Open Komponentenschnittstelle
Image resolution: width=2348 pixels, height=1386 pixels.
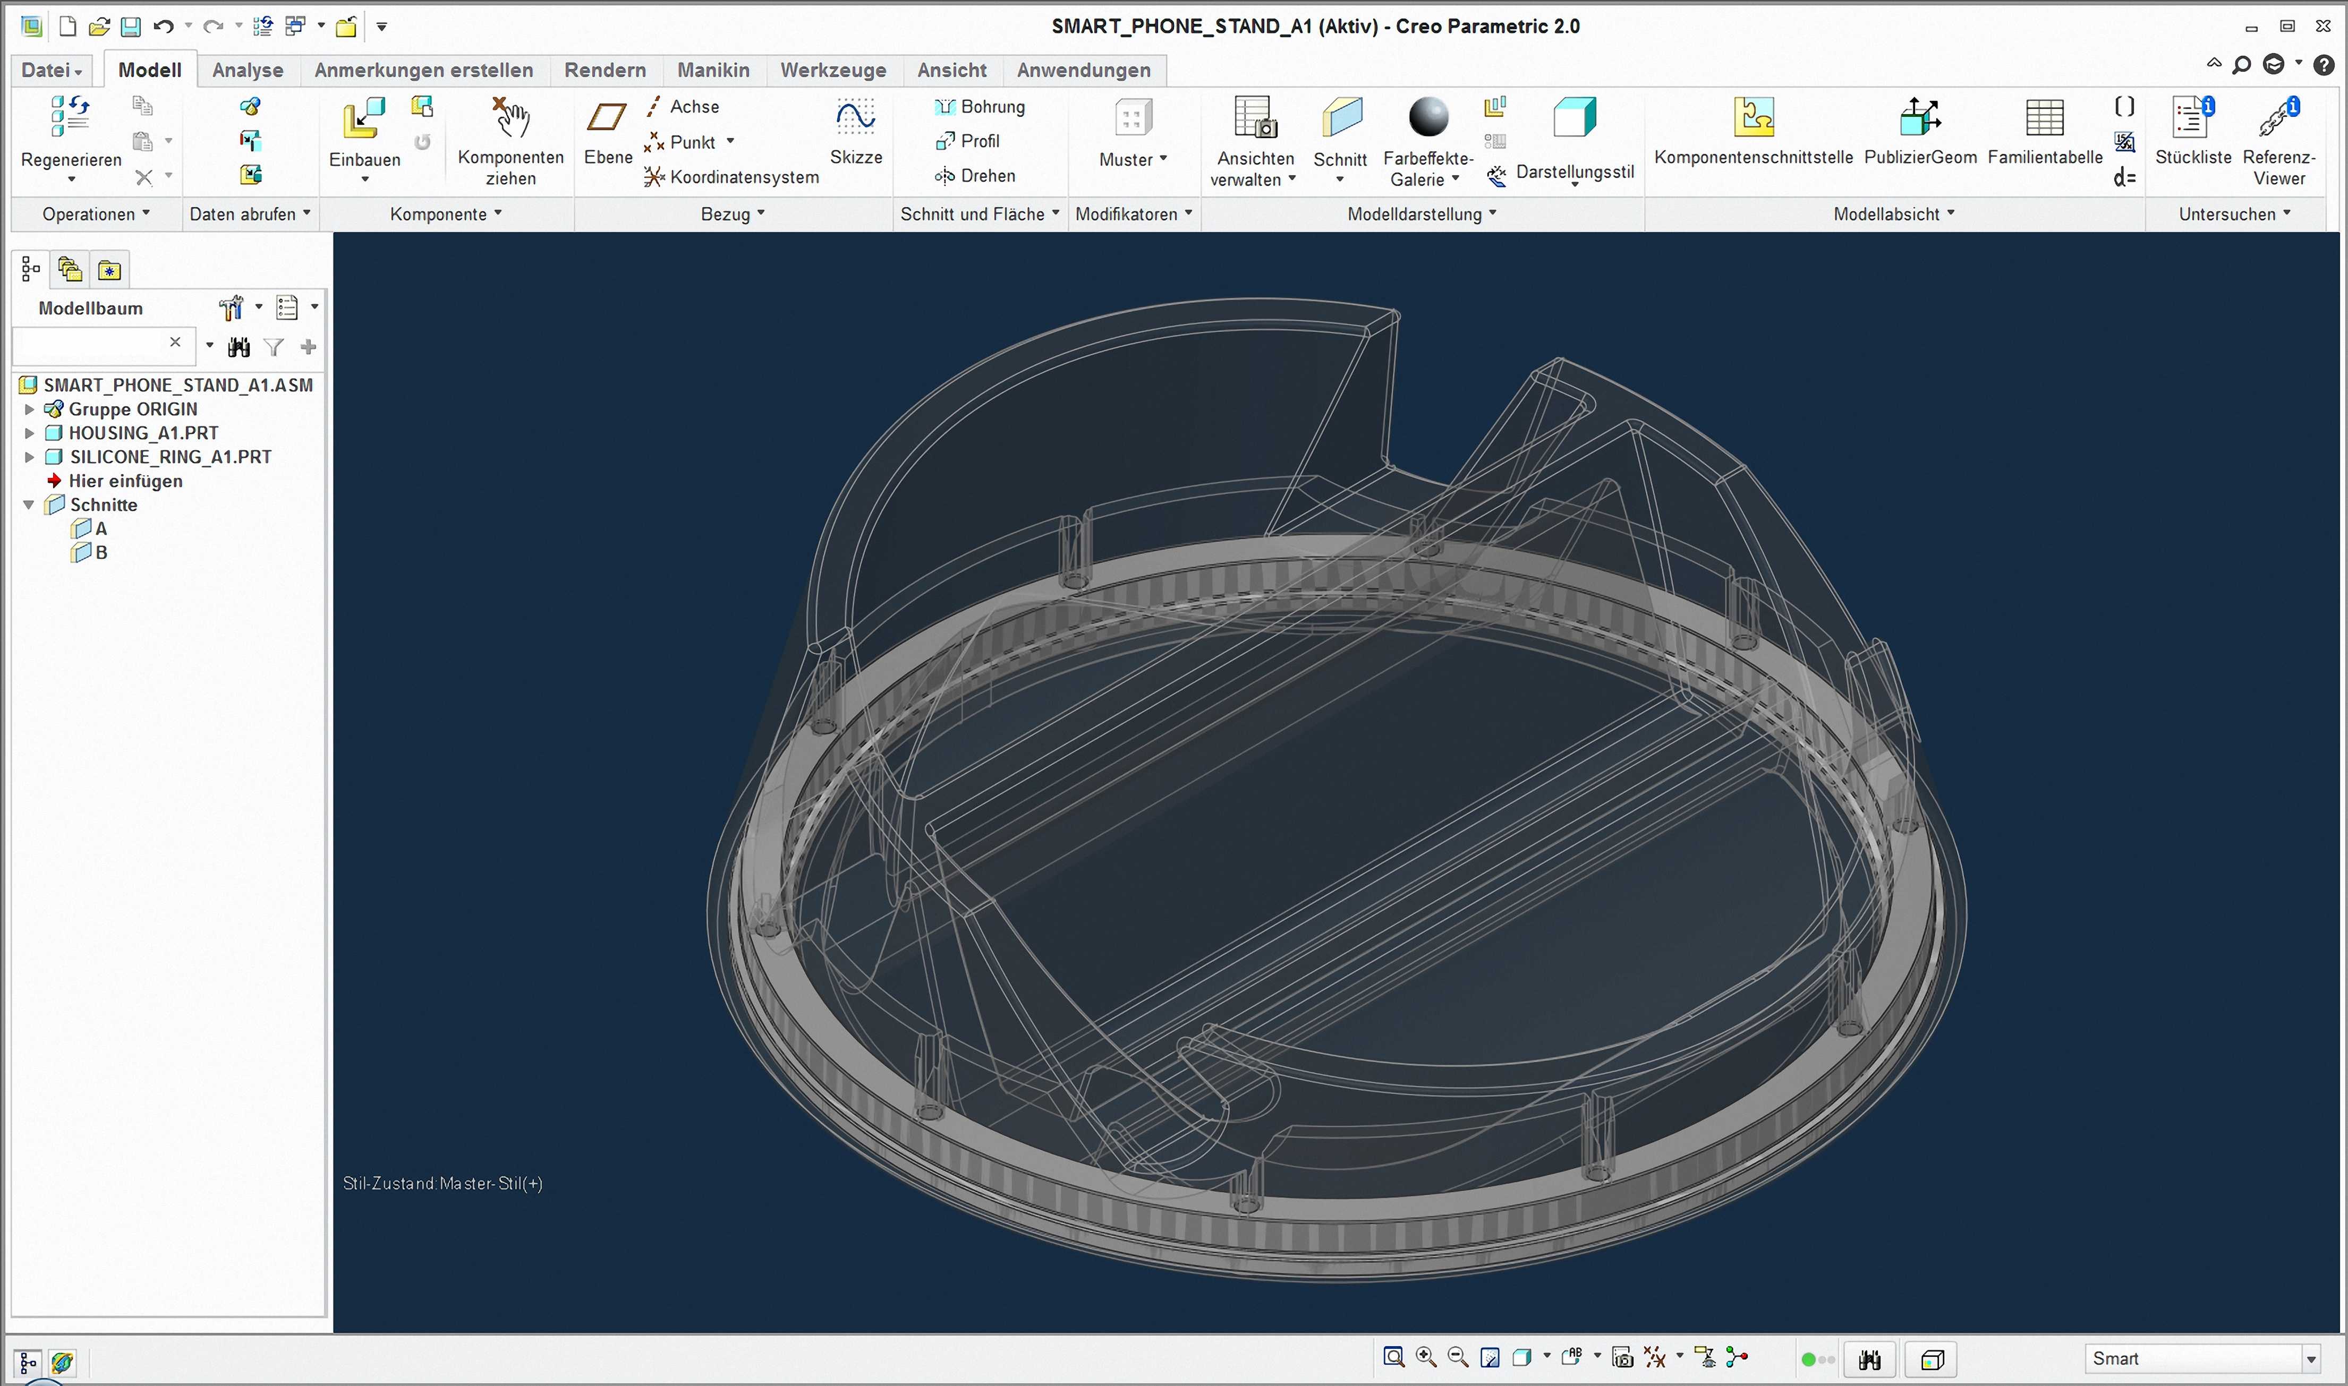1754,132
